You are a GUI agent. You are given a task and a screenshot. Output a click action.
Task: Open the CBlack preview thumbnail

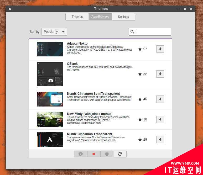pyautogui.click(x=50, y=74)
